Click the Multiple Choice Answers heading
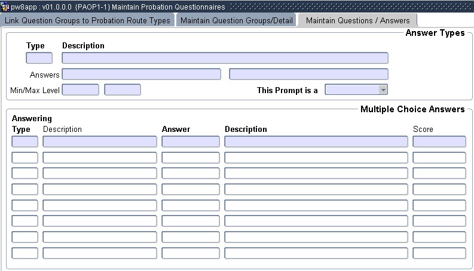This screenshot has height=271, width=474. (x=412, y=109)
